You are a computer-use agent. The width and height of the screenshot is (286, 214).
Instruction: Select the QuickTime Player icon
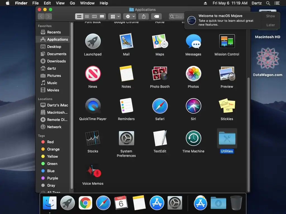click(x=93, y=106)
